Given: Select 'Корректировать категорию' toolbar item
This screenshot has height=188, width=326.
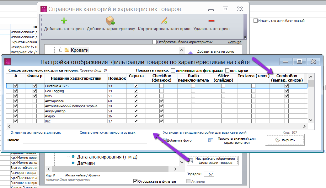Looking at the screenshot, I should [164, 29].
